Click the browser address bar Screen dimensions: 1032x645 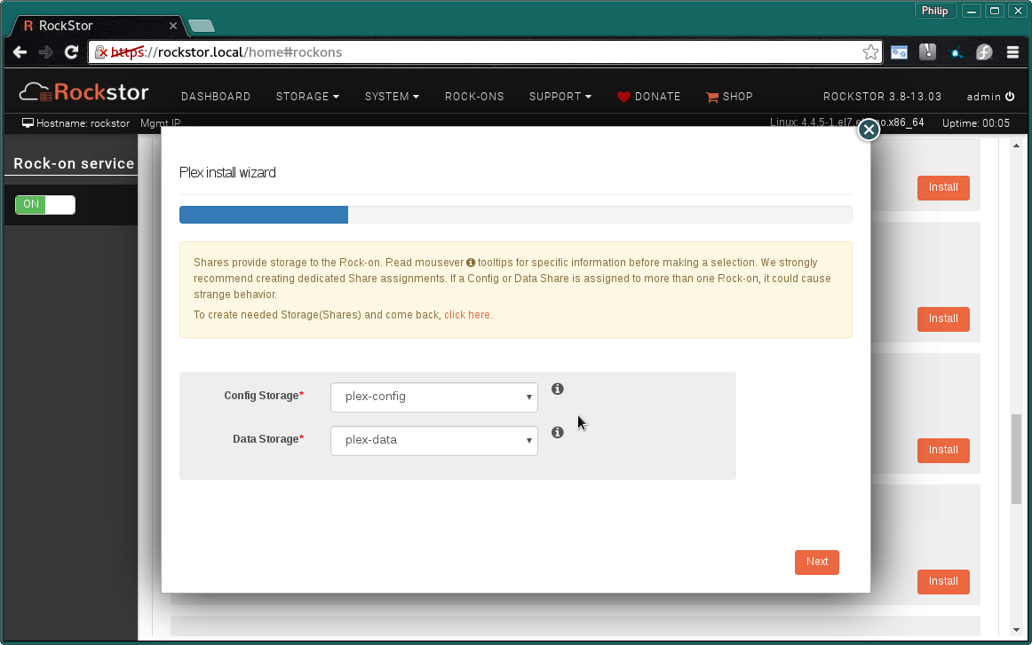point(484,52)
